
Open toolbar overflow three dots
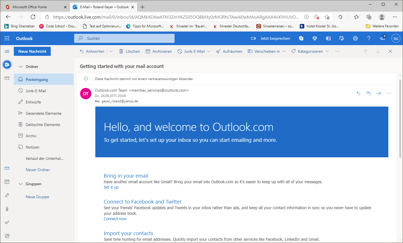pyautogui.click(x=338, y=51)
